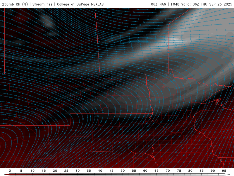Click the "30" label on color scale
Screen dimensions: 234x176
pyautogui.click(x=78, y=171)
